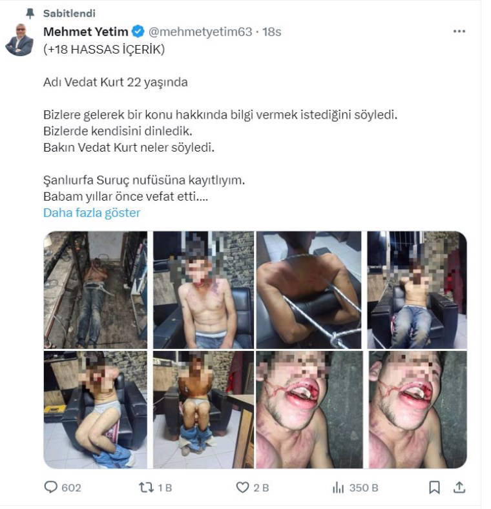Open view analytics bar chart icon
Viewport: 491px width, 509px height.
[x=338, y=487]
